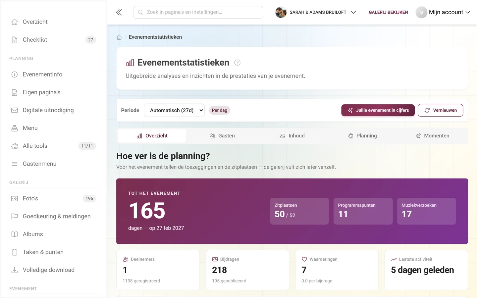This screenshot has height=298, width=477.
Task: Click the Volledige download arrow icon
Action: click(x=15, y=270)
